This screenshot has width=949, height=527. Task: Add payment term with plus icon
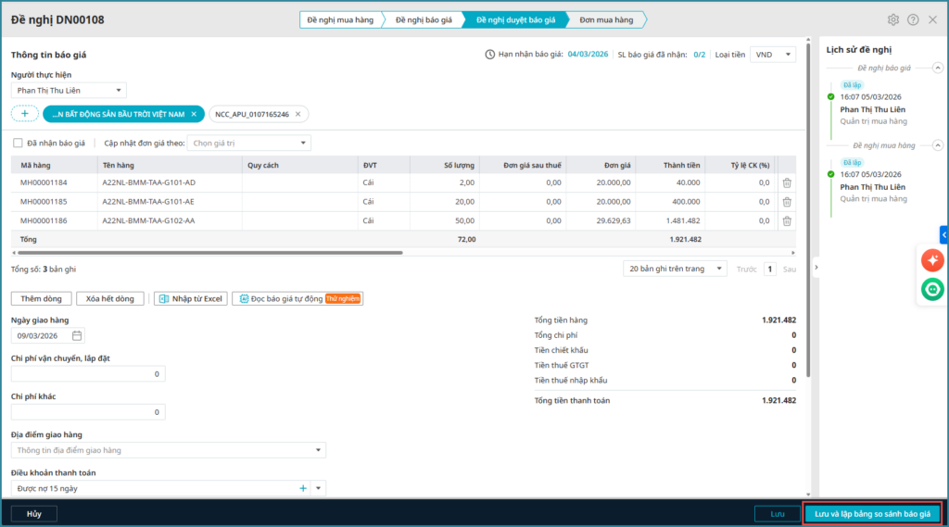(302, 488)
